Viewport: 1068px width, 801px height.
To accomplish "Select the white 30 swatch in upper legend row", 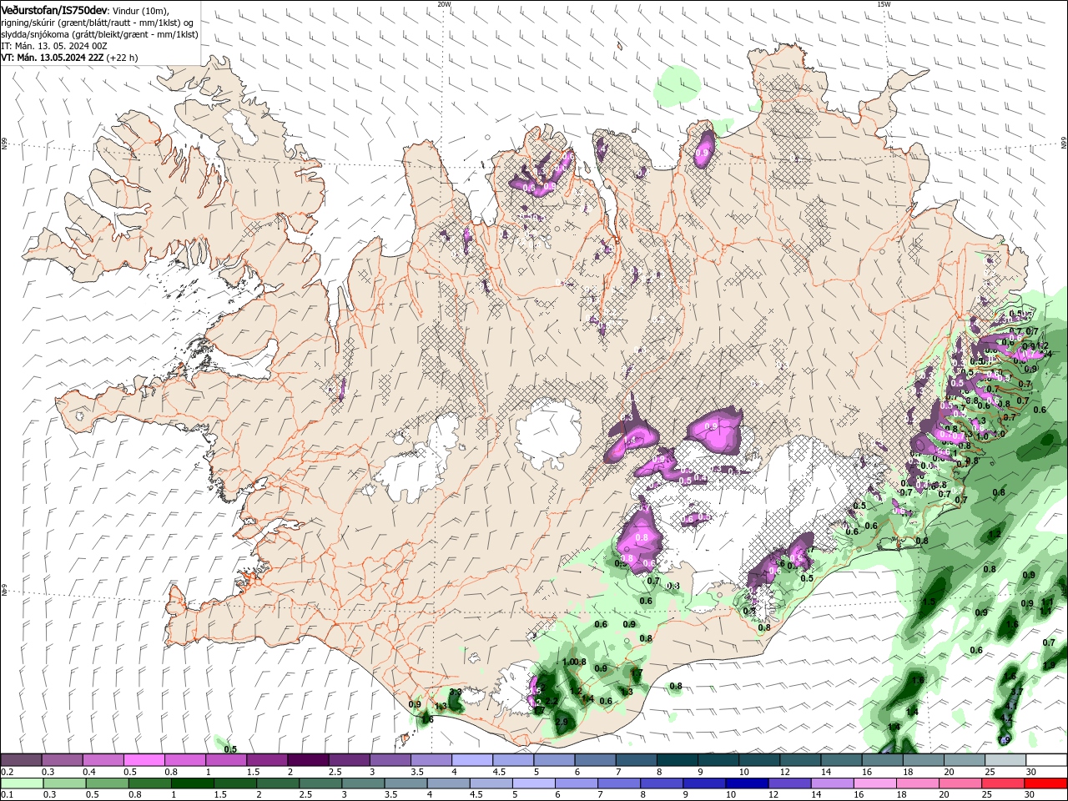I will point(1046,760).
